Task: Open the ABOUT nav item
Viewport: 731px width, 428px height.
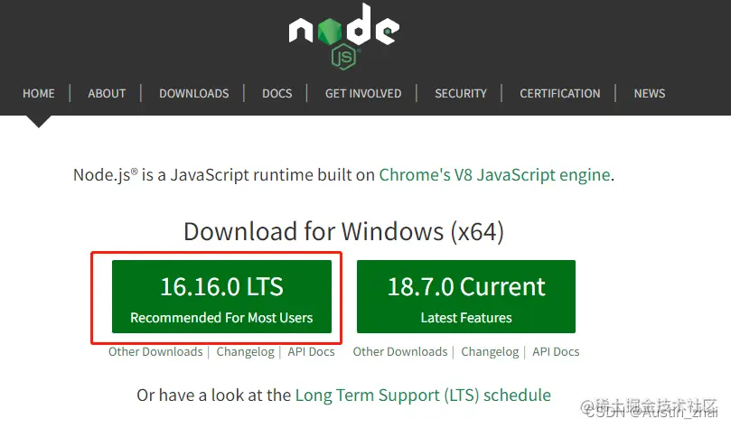Action: [x=107, y=94]
